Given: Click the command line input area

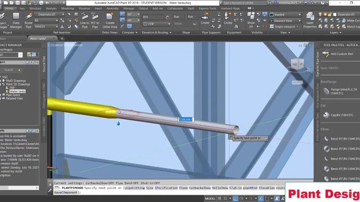Looking at the screenshot, I should [x=169, y=190].
